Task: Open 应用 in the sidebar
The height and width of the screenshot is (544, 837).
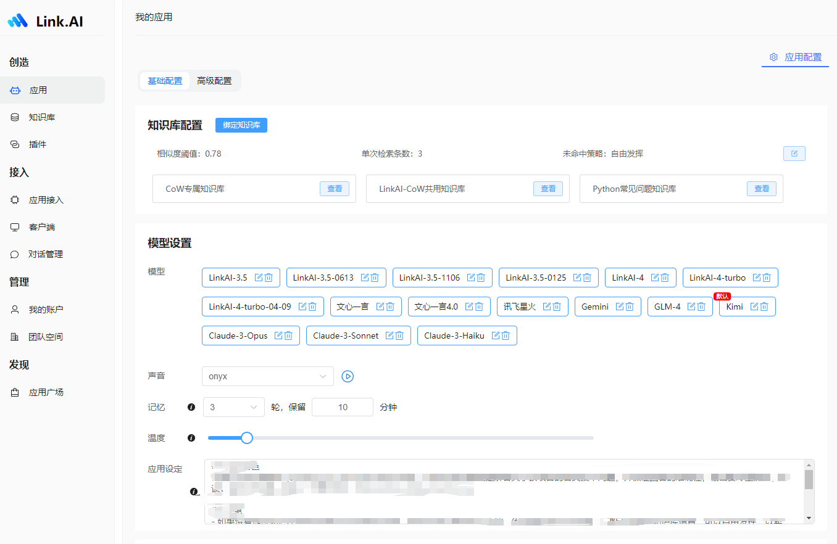Action: point(52,90)
